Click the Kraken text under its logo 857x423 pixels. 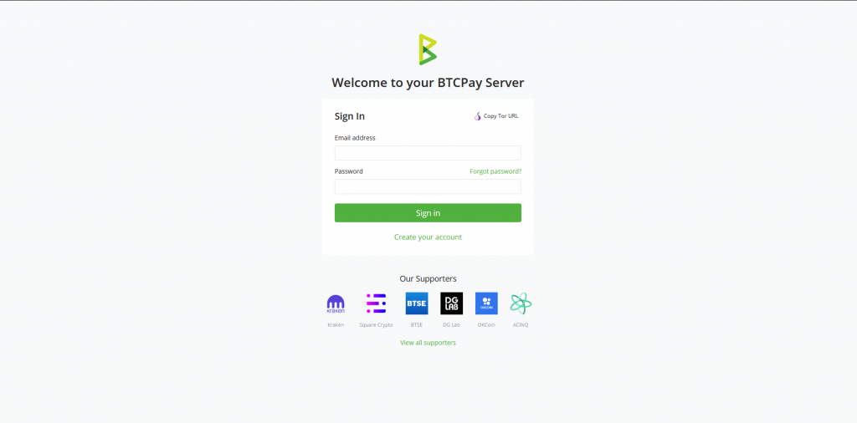click(336, 324)
